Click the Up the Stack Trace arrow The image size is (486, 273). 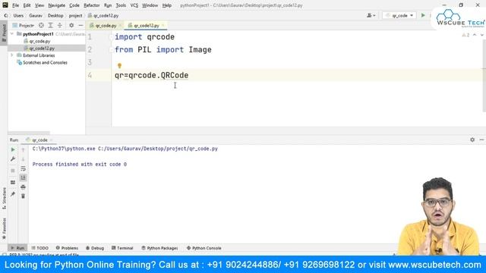point(23,150)
